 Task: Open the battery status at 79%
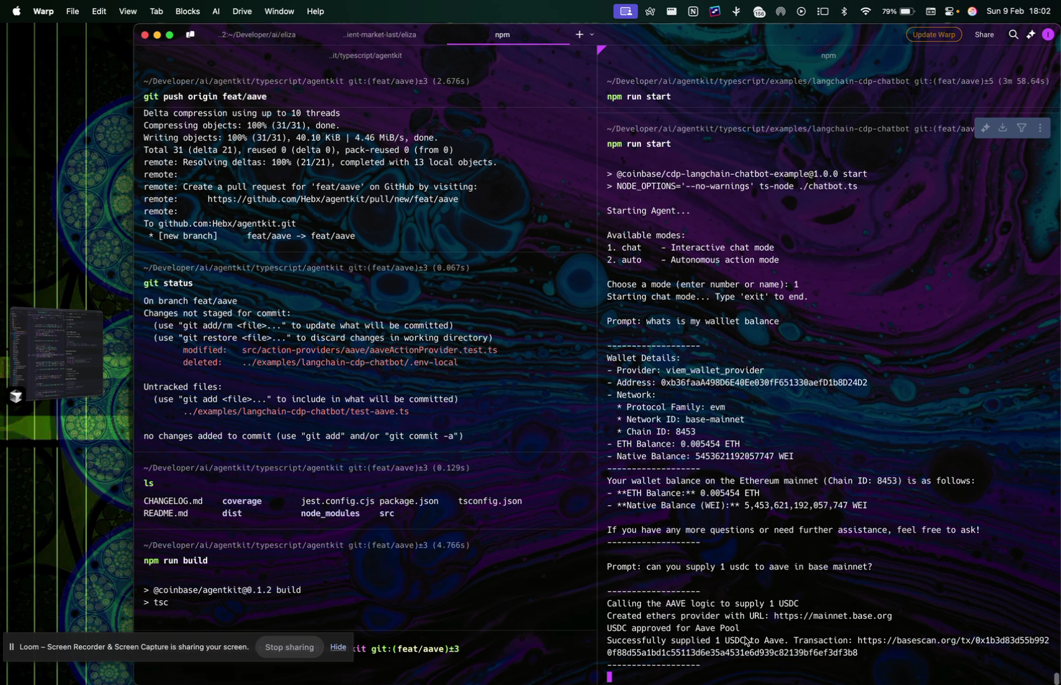point(898,11)
